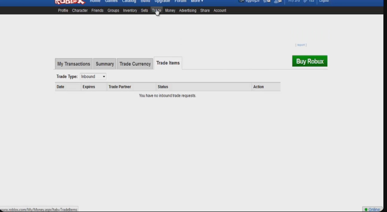Screen dimensions: 387x212
Task: Click the Buy Robux button
Action: click(x=310, y=61)
